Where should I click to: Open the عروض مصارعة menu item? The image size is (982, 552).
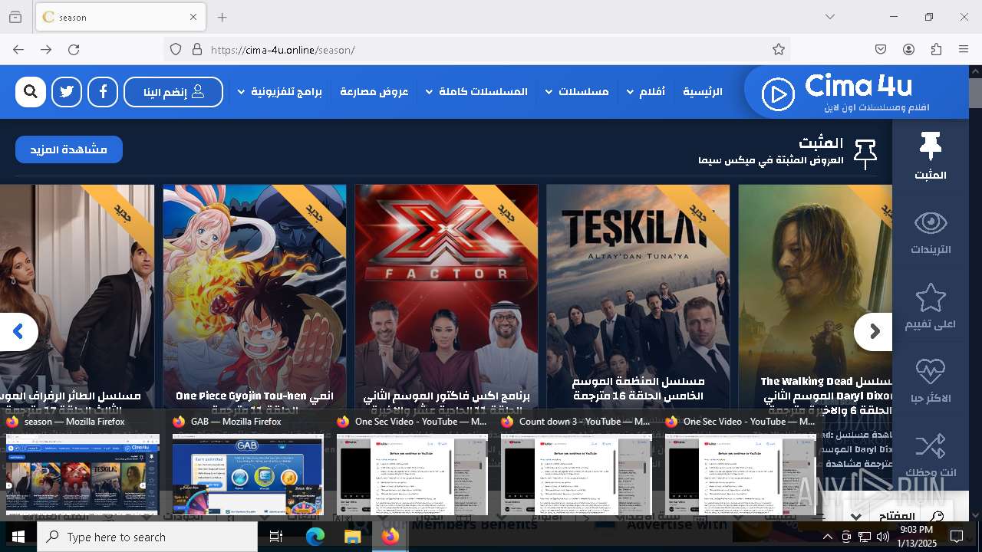(374, 91)
